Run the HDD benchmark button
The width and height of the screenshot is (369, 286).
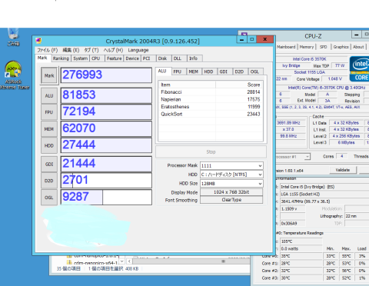(x=49, y=145)
